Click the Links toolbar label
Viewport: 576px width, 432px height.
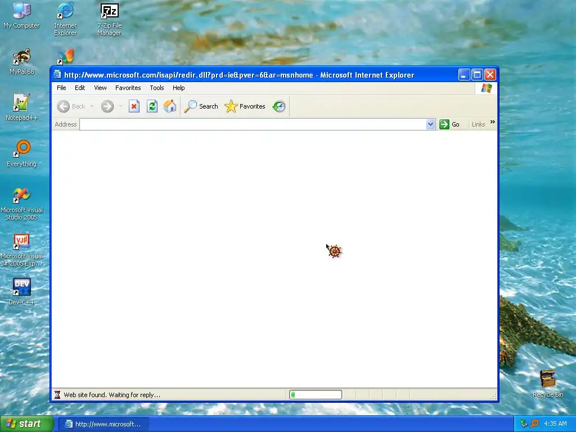[x=478, y=124]
